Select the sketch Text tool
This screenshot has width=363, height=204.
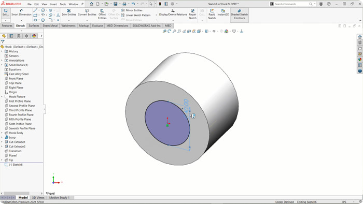[x=58, y=15]
